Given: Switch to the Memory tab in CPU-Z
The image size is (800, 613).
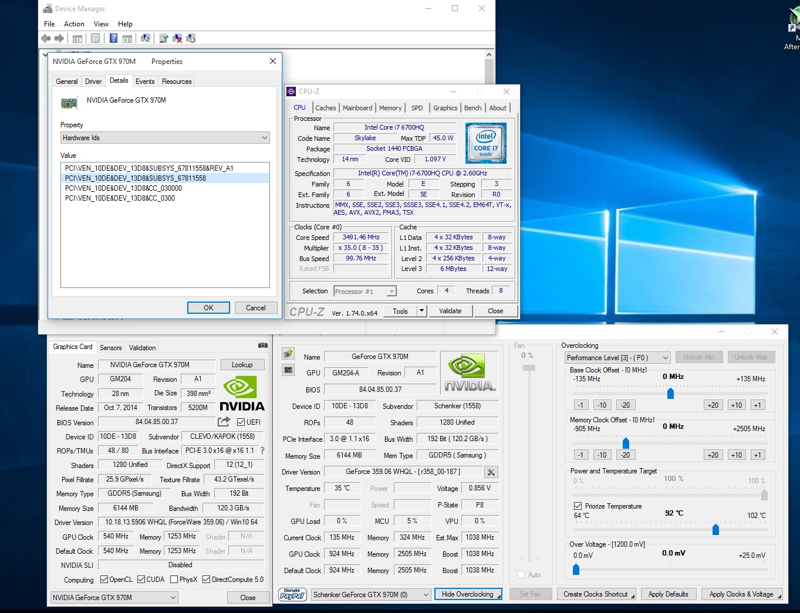Looking at the screenshot, I should click(x=390, y=108).
